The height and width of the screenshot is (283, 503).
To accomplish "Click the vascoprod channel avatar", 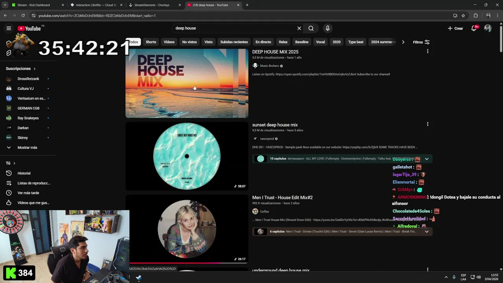I will 255,138.
